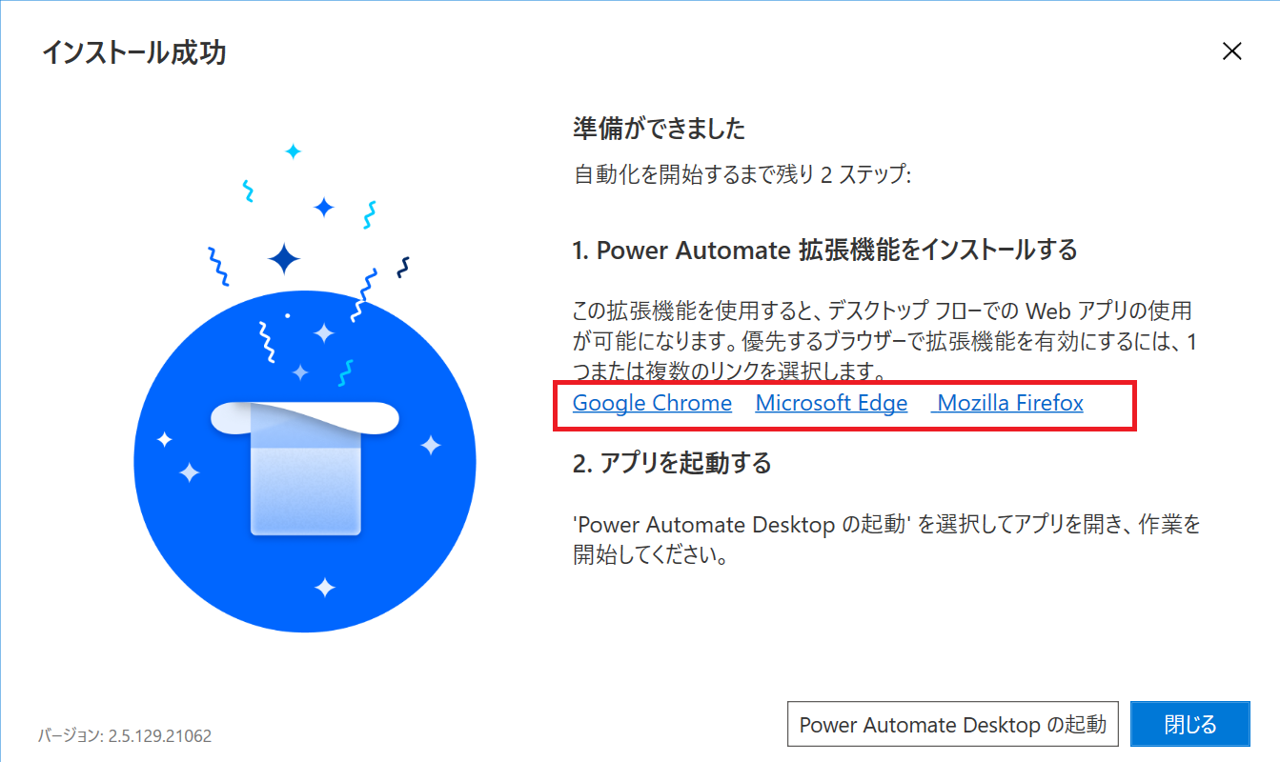Open the Microsoft Edge extension link
1280x762 pixels.
[x=831, y=403]
